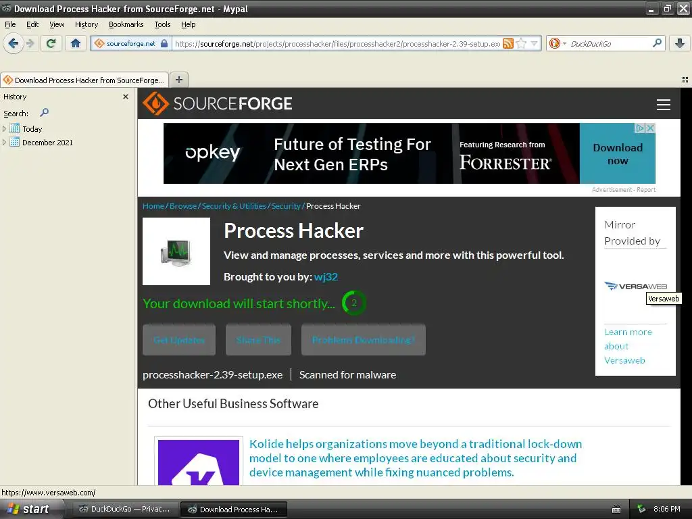Open the History menu
This screenshot has width=692, height=519.
coord(86,24)
